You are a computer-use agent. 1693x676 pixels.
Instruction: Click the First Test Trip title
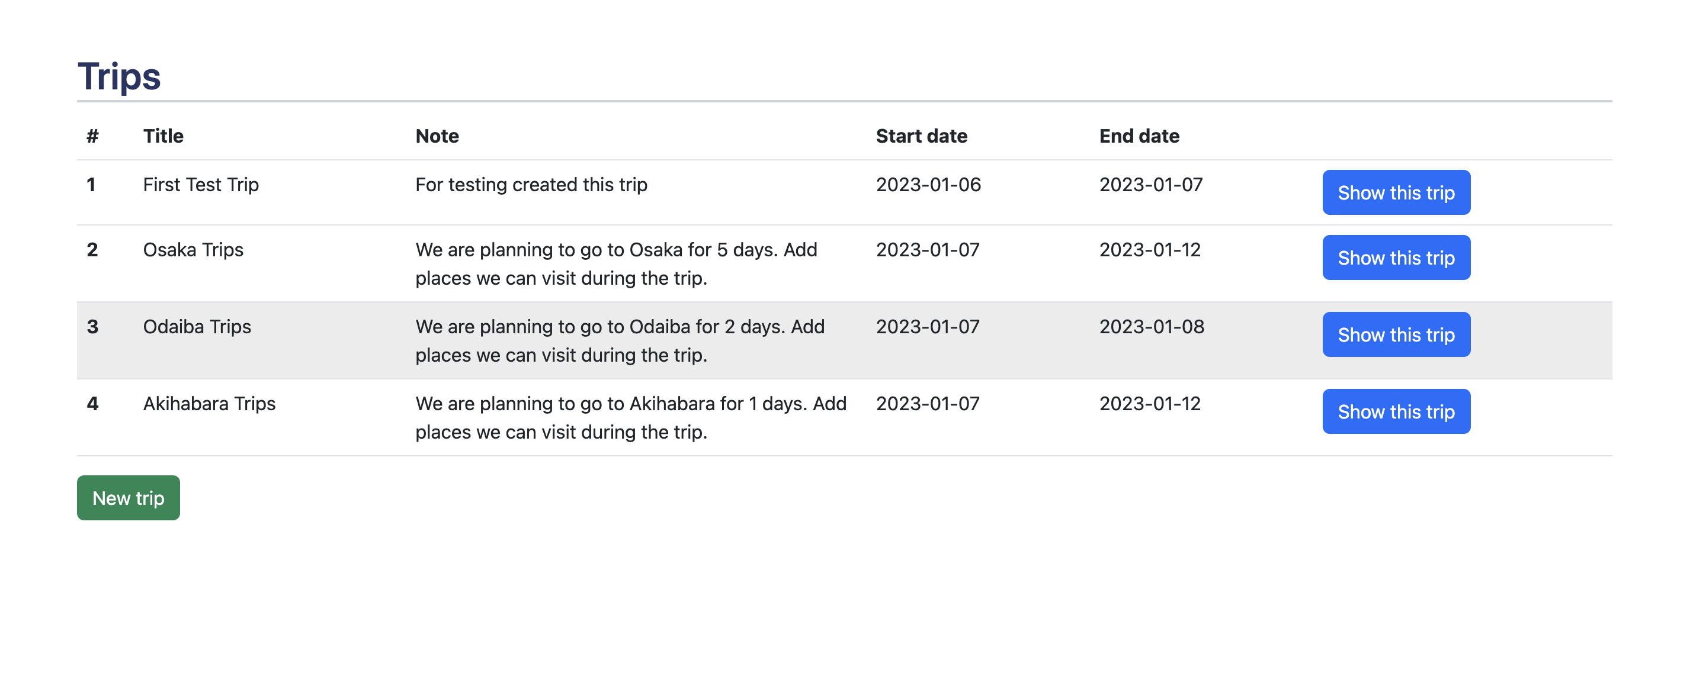[201, 185]
